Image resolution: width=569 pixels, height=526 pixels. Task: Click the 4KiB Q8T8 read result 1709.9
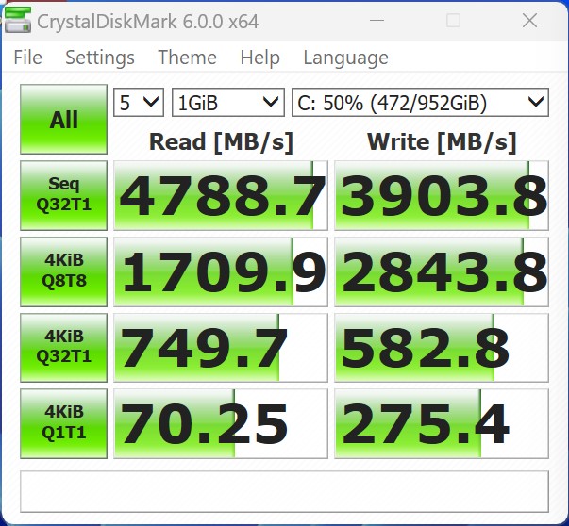(x=221, y=271)
